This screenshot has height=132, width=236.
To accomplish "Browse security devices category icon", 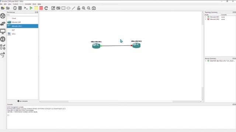I will tap(3, 39).
